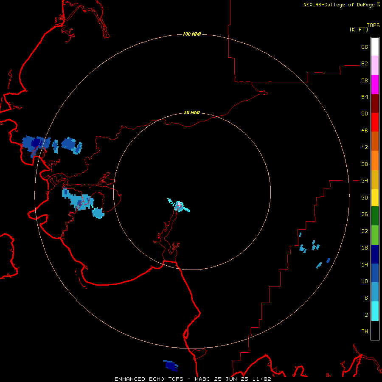
Task: Select the light green legend swatch
Action: pos(375,235)
